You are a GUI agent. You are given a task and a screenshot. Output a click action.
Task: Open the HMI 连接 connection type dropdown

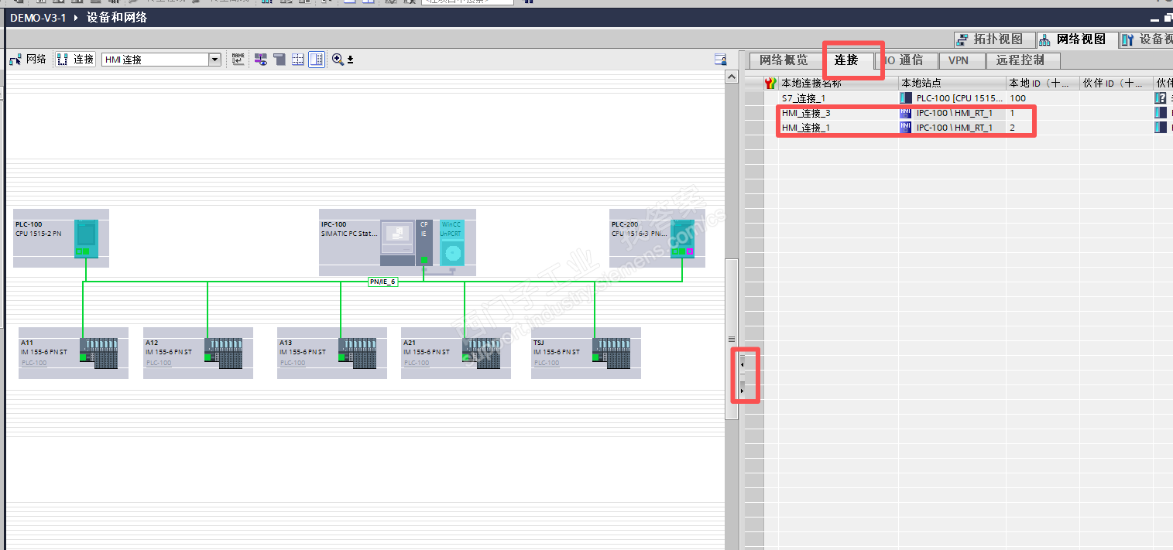[x=214, y=60]
